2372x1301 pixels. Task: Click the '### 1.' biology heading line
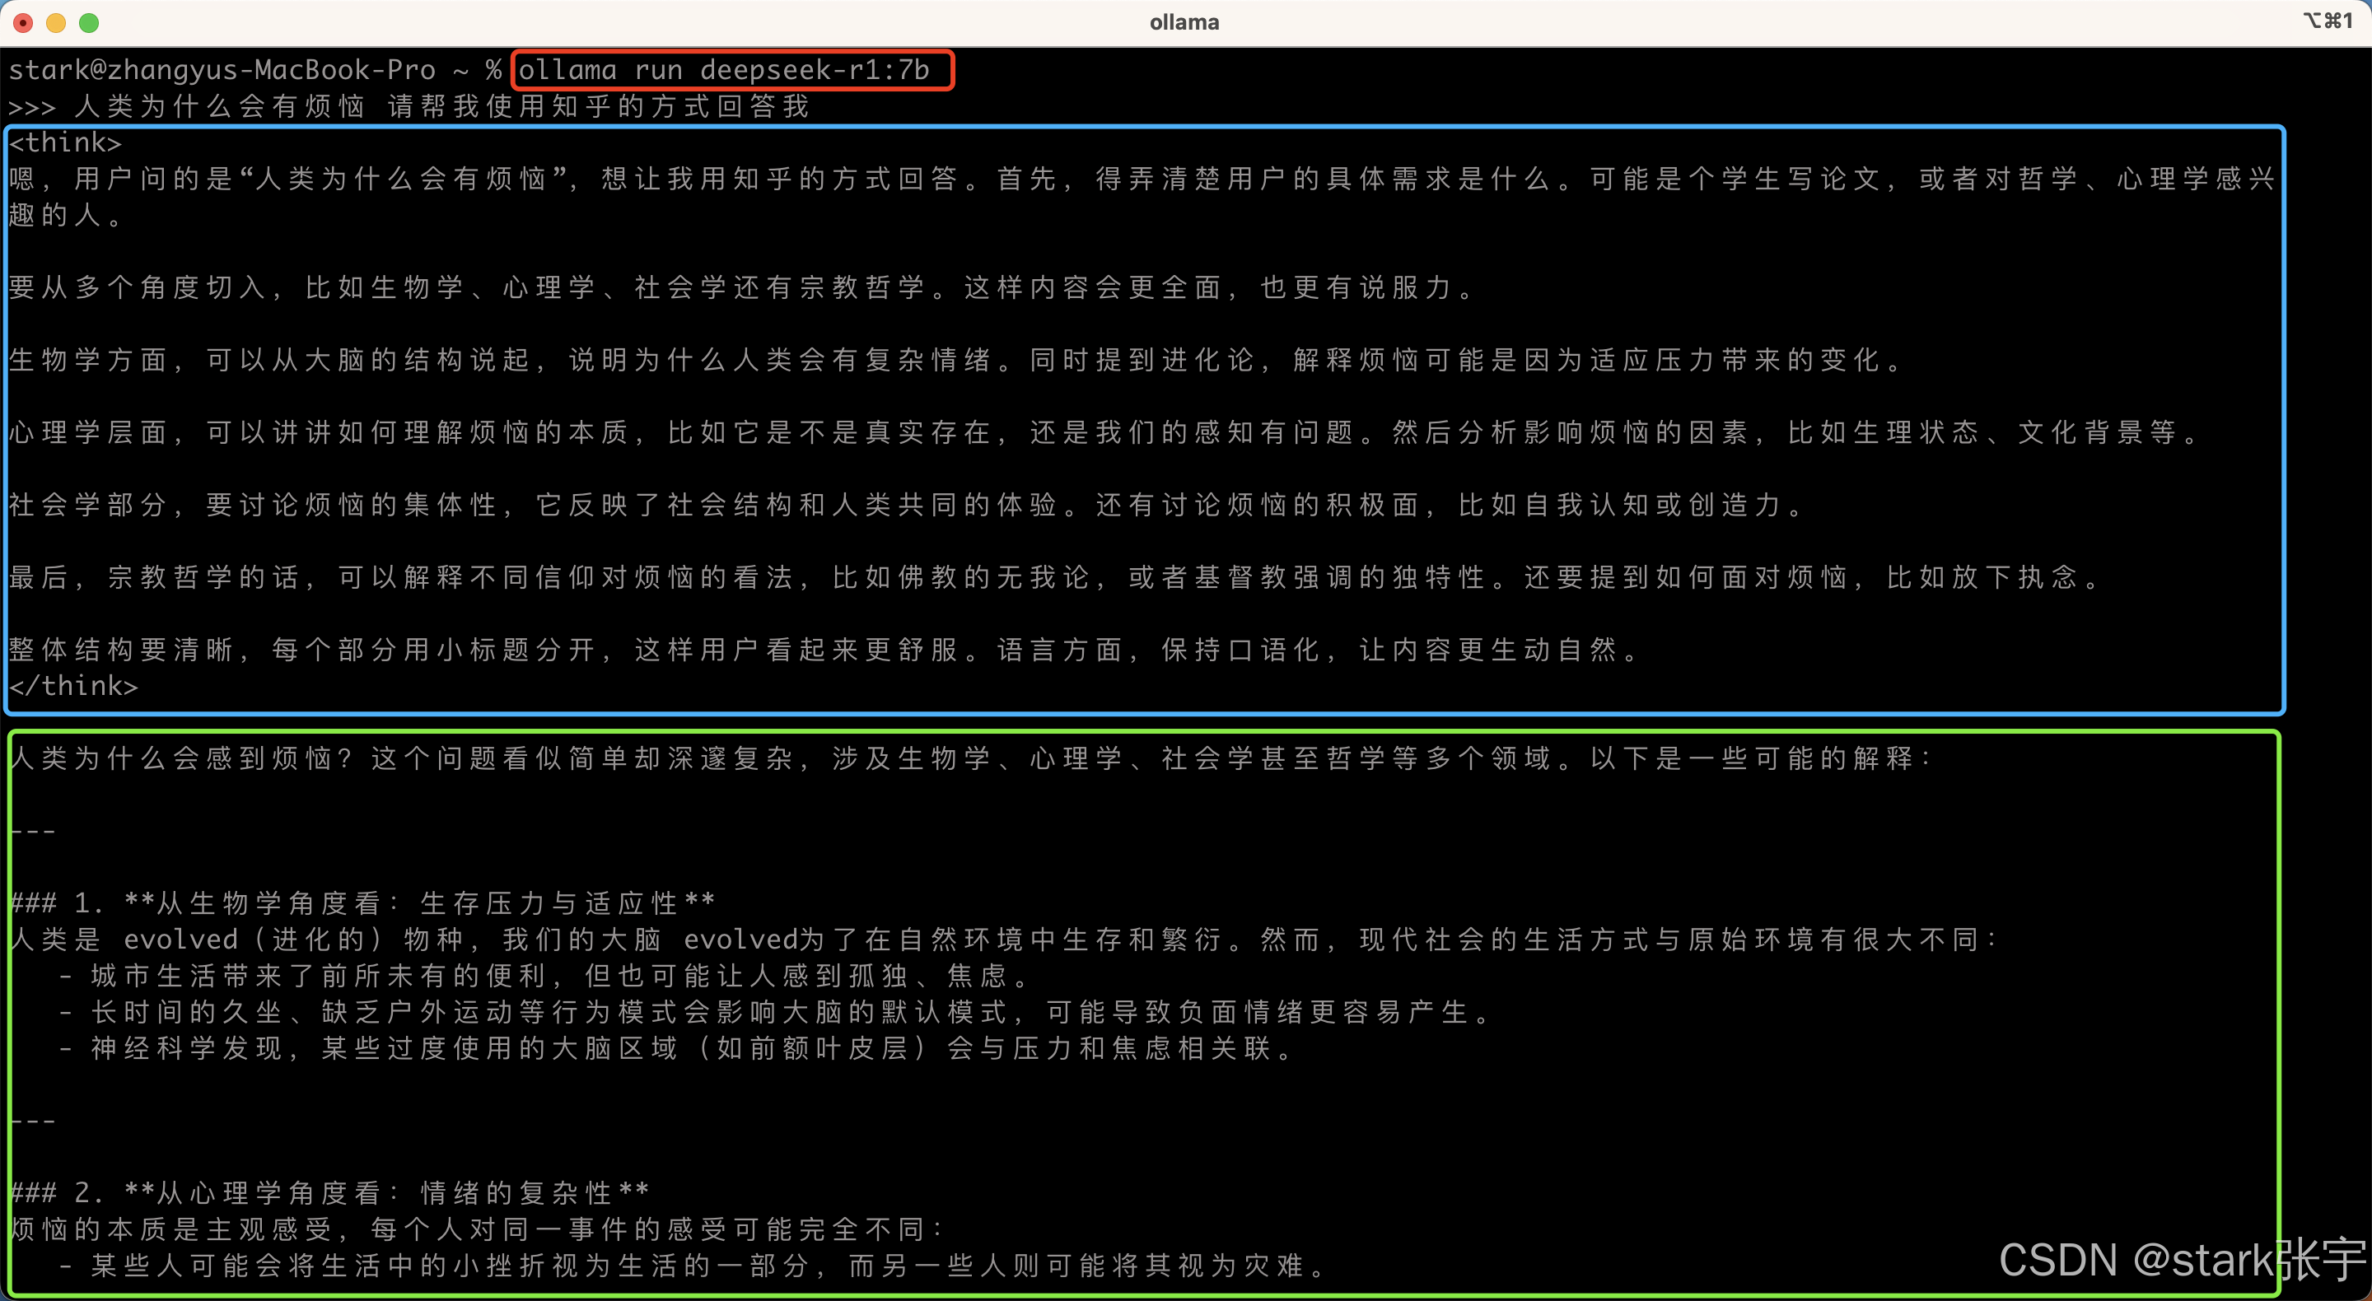pyautogui.click(x=364, y=903)
